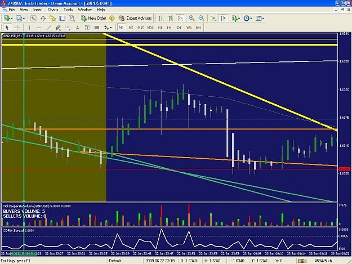Open the Navigator folder-star icon
This screenshot has height=264, width=352.
pos(52,19)
